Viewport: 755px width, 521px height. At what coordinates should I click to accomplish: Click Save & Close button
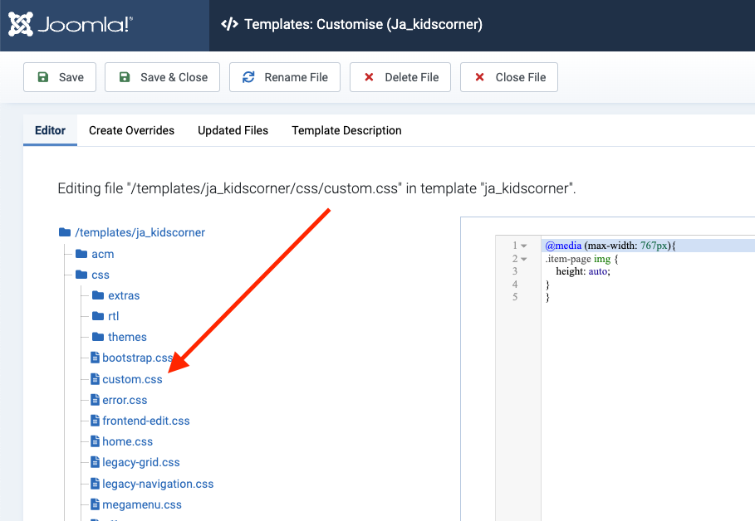click(163, 77)
